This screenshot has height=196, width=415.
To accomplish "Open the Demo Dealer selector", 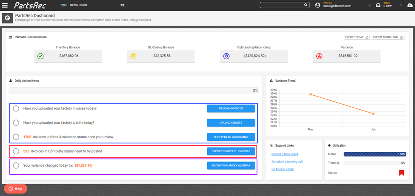I will pos(93,5).
